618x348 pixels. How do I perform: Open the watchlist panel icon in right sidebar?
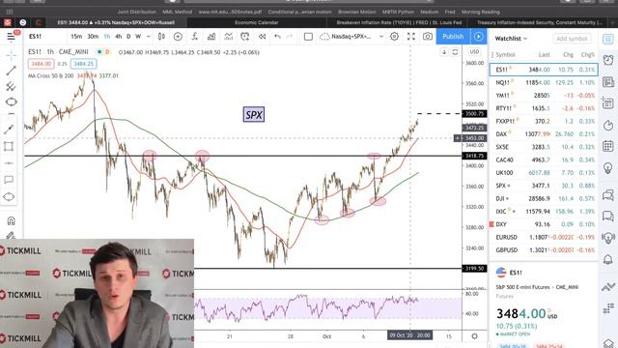coord(608,39)
